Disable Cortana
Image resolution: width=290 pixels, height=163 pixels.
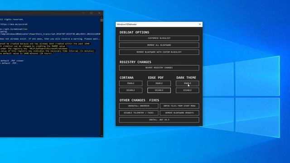tap(131, 90)
